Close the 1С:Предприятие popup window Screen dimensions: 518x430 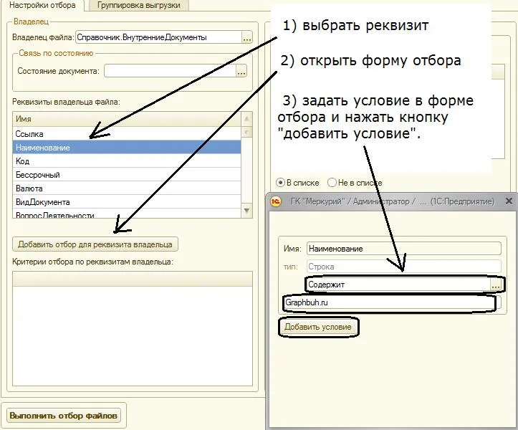click(x=509, y=201)
